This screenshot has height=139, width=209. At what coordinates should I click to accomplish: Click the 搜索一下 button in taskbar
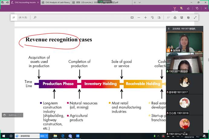(44, 136)
